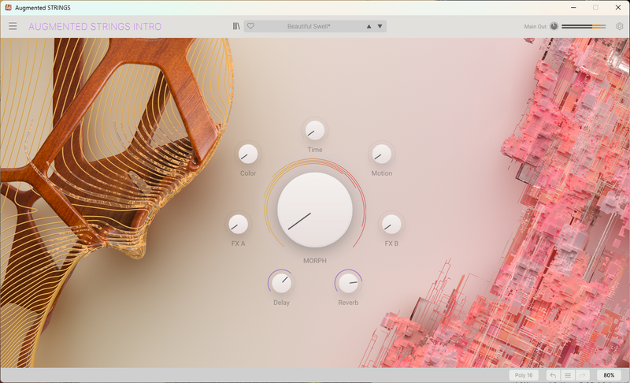Screen dimensions: 630x383
Task: Click the Beautiful Swell preset name
Action: tap(309, 27)
